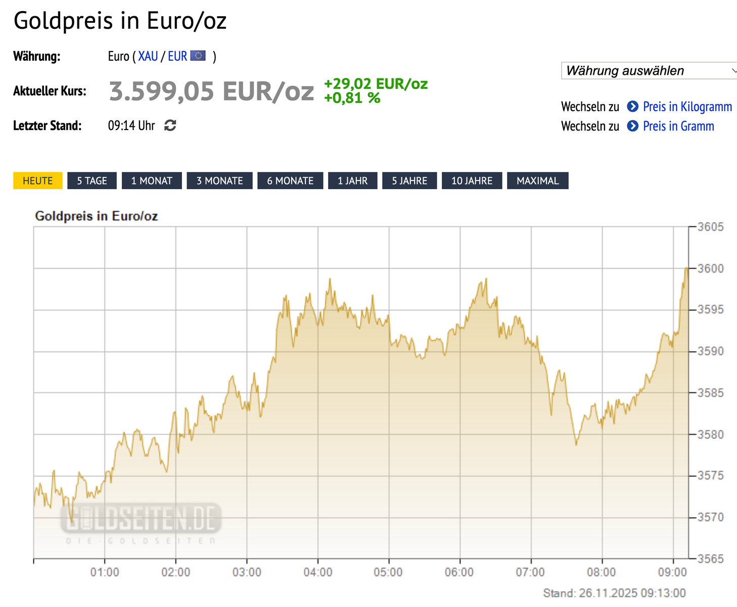This screenshot has width=737, height=607.
Task: Switch chart to 6 MONATE
Action: tap(290, 181)
